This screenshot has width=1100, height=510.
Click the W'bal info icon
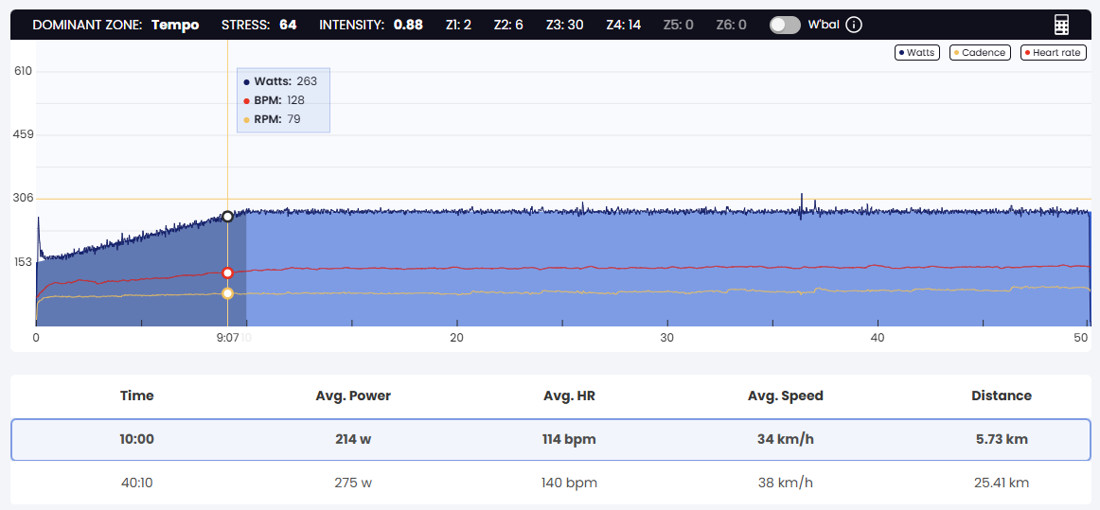coord(853,26)
